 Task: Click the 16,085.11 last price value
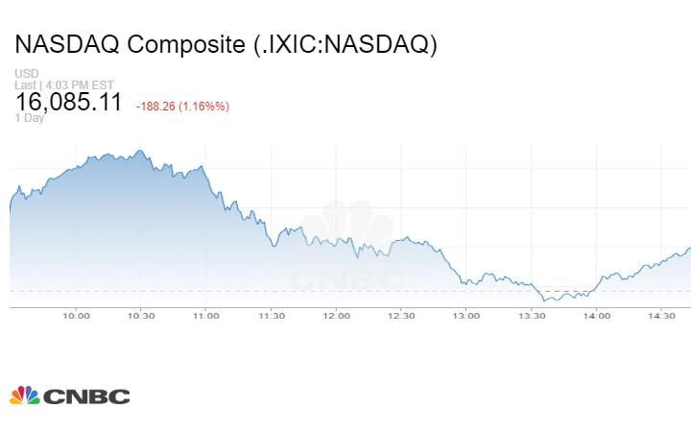tap(68, 102)
